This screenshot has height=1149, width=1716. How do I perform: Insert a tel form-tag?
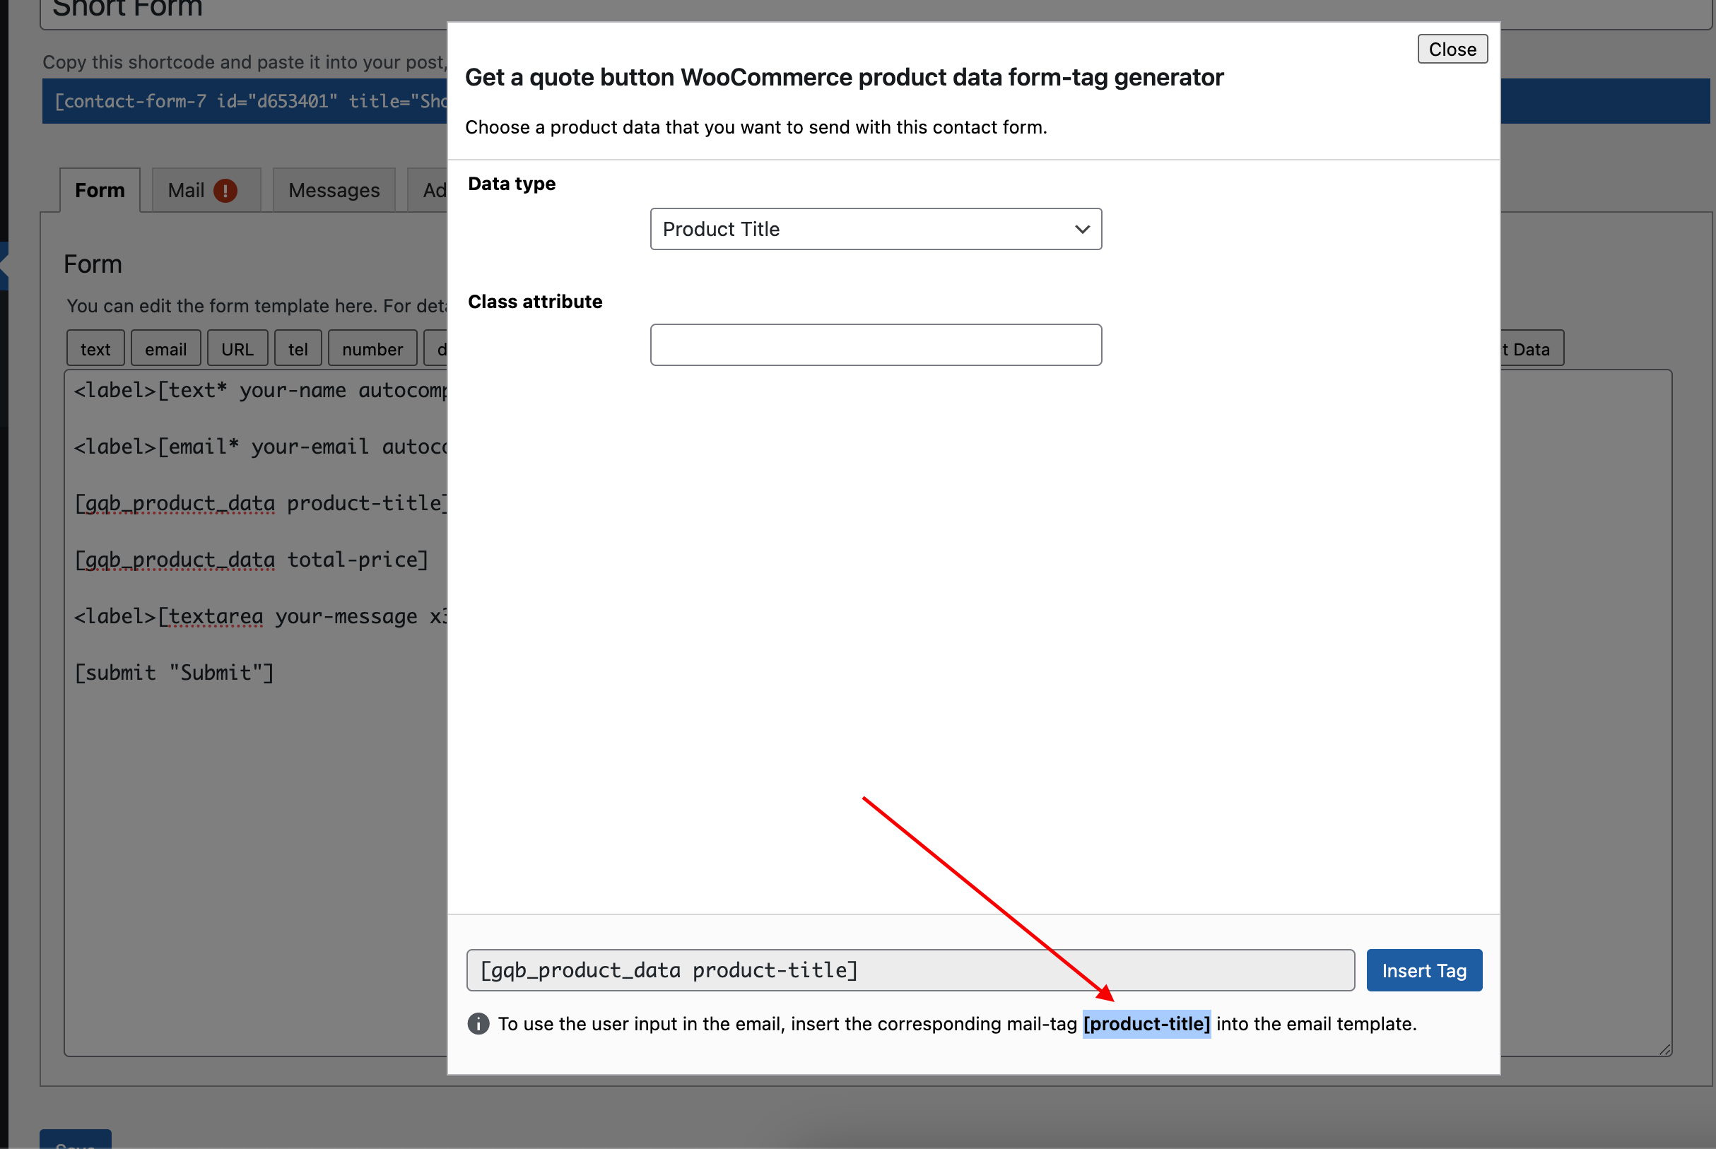click(298, 349)
